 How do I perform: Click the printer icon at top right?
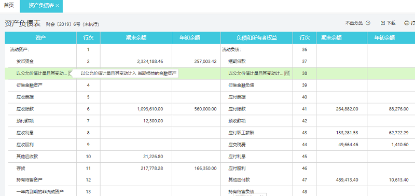point(407,23)
